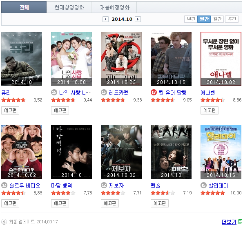Open 마담 뺑덕 poster
The image size is (243, 227).
tap(71, 152)
